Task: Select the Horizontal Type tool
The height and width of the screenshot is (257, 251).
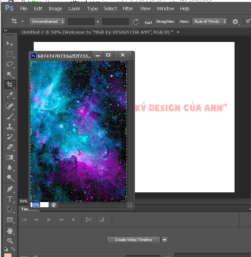Action: tap(10, 199)
